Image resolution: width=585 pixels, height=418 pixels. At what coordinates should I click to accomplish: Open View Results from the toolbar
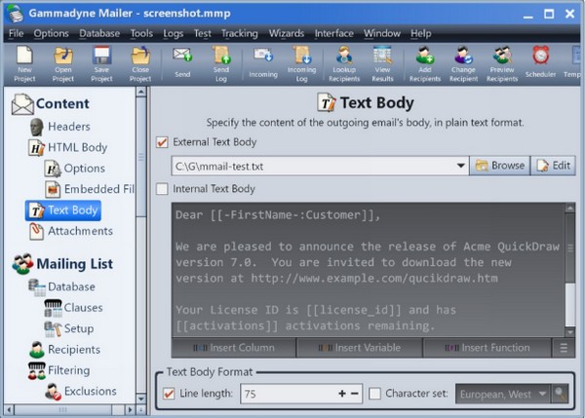(381, 56)
